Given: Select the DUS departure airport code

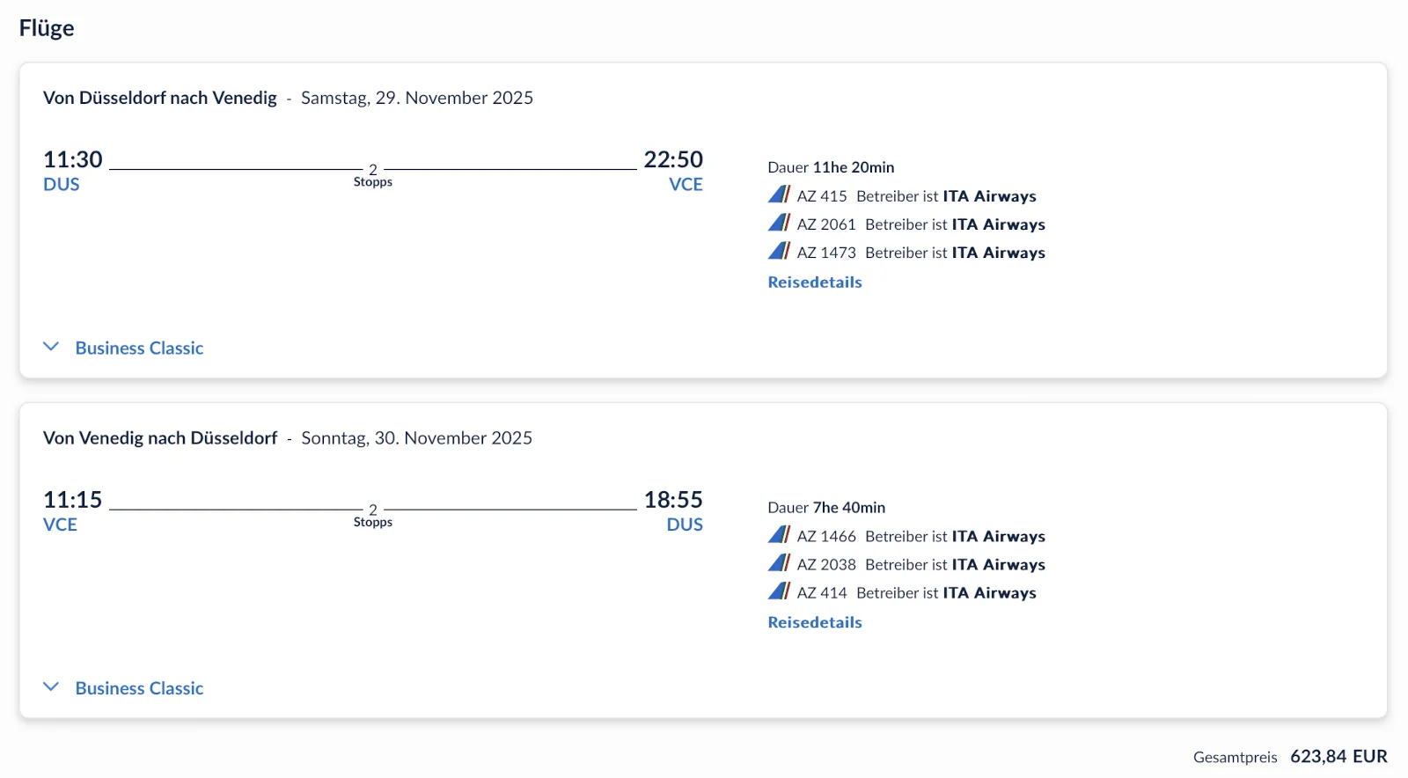Looking at the screenshot, I should pos(61,184).
